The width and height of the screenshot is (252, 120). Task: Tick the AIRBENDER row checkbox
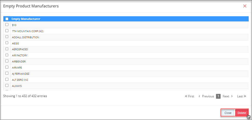(7, 61)
